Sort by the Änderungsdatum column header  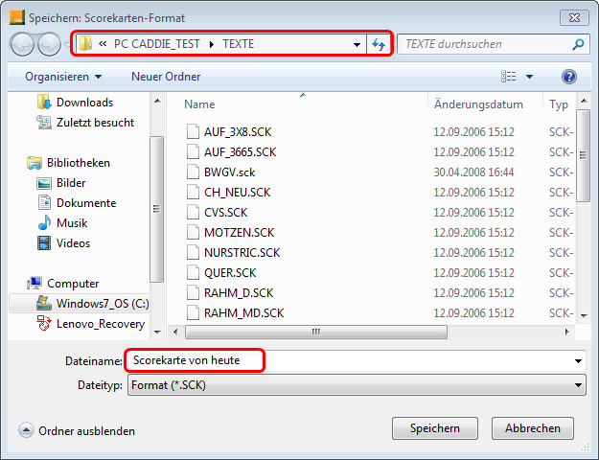(x=478, y=104)
